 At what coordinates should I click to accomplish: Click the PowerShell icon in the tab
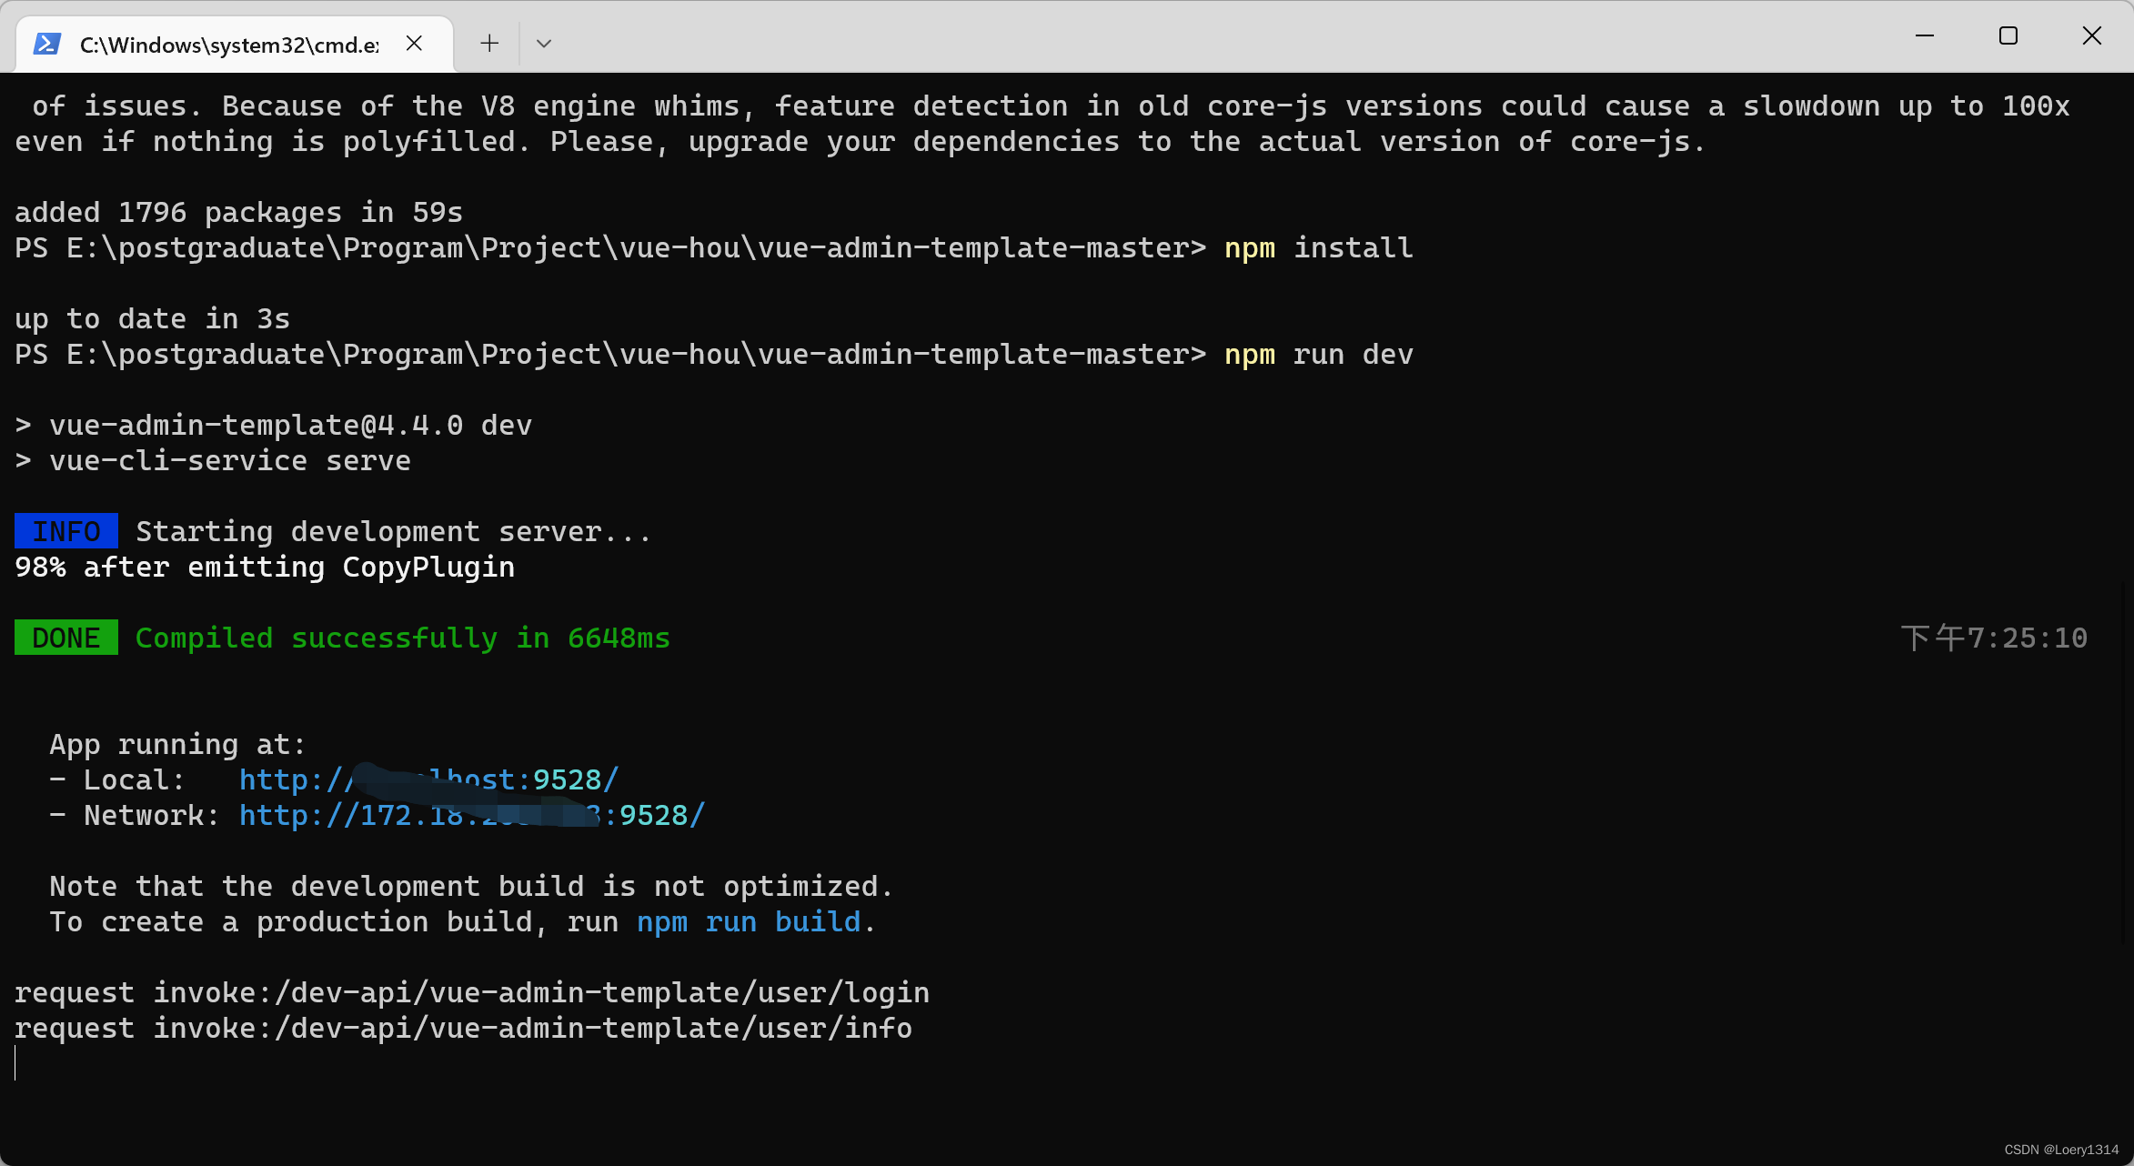47,44
